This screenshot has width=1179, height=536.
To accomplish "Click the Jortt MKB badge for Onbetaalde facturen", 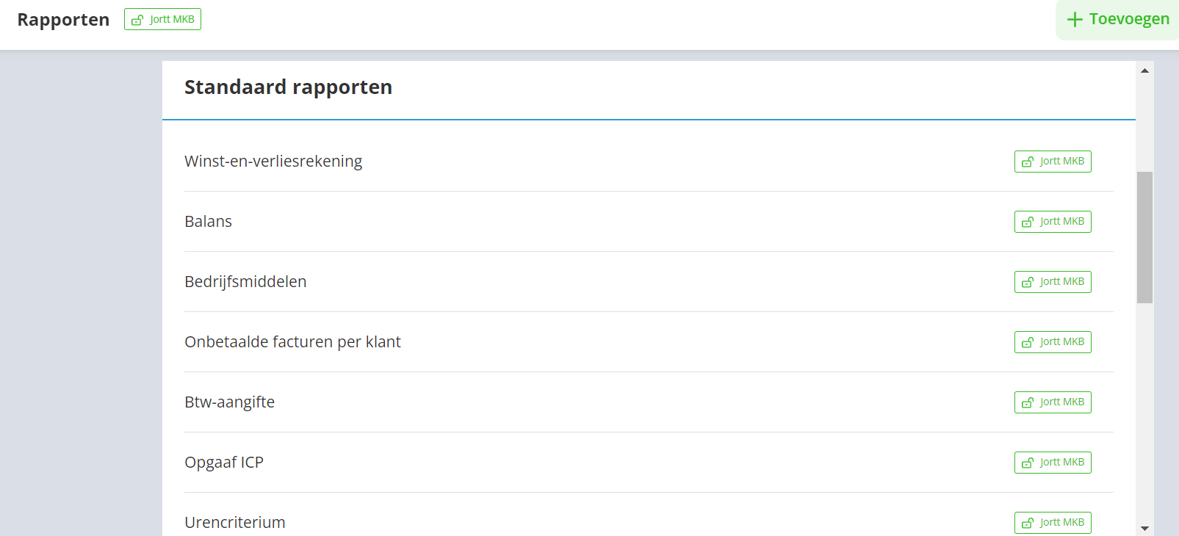I will point(1052,342).
